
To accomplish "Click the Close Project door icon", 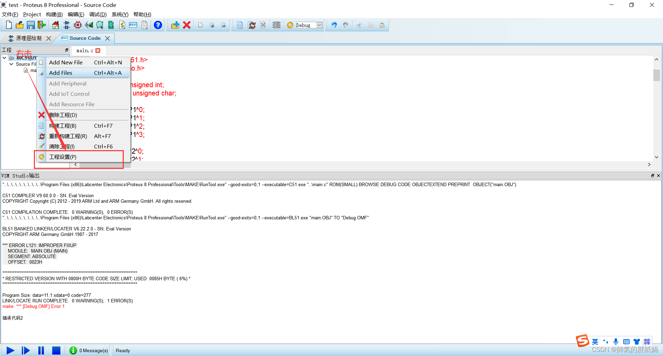I will [x=42, y=25].
